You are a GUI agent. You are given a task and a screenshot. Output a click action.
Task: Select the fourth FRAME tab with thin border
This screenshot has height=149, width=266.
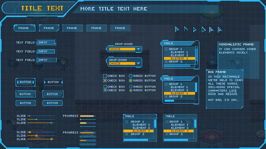(x=96, y=28)
